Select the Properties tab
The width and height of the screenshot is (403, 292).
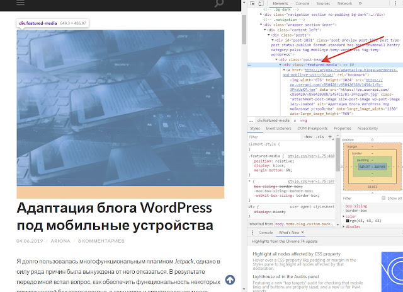343,128
